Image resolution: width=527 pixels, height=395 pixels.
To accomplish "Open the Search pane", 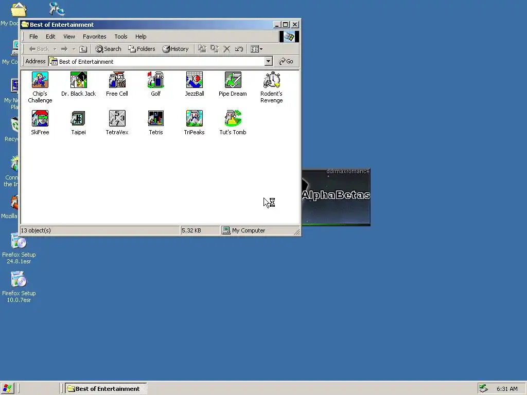I will [x=108, y=49].
